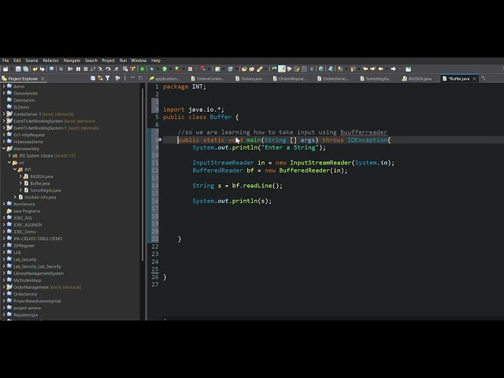Switch to the Sumofdigits editor tab

[x=376, y=79]
